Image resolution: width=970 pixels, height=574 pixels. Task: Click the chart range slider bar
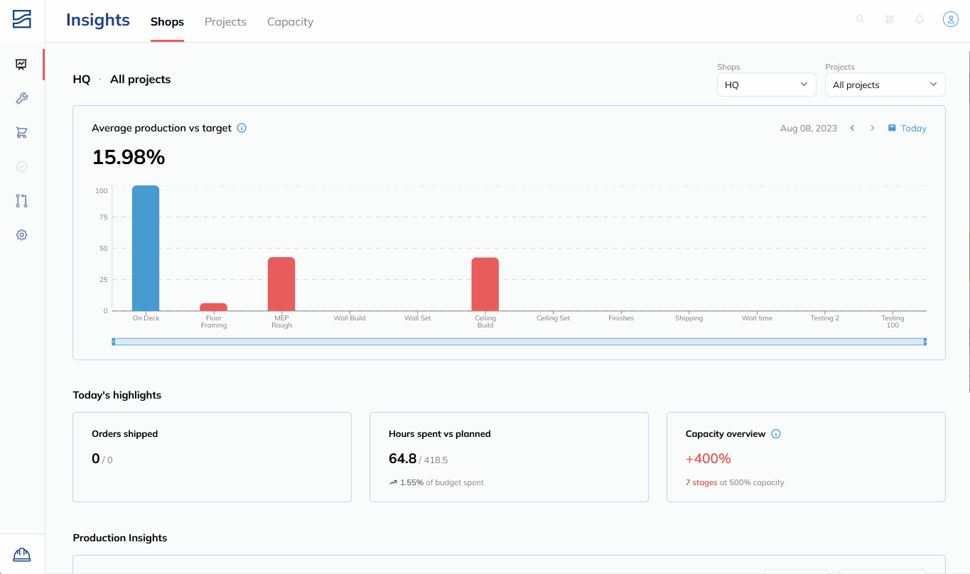[x=519, y=342]
